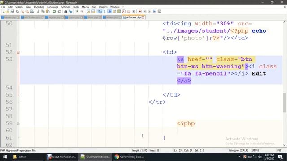Open the Plugins menu
287x161 pixels.
pyautogui.click(x=103, y=7)
